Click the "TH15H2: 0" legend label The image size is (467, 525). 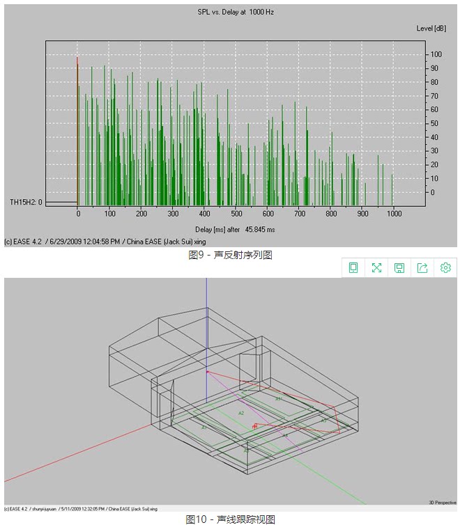[x=26, y=202]
